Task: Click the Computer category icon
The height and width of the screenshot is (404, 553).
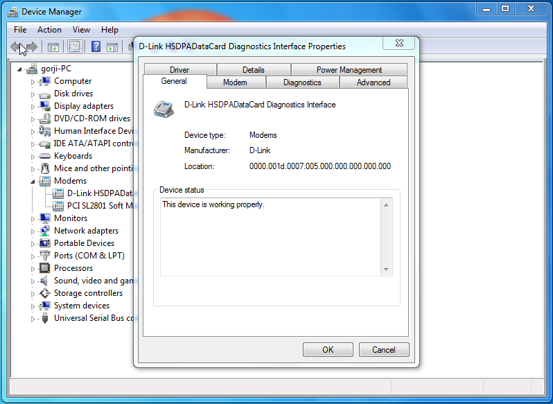Action: click(45, 82)
